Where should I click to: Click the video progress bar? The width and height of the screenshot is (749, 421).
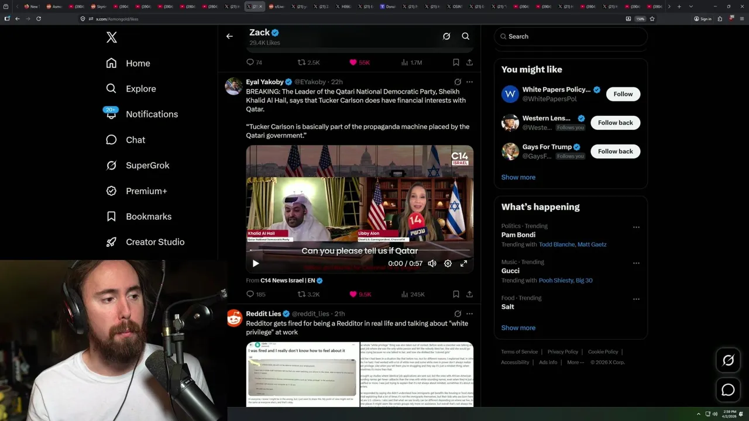(x=359, y=250)
